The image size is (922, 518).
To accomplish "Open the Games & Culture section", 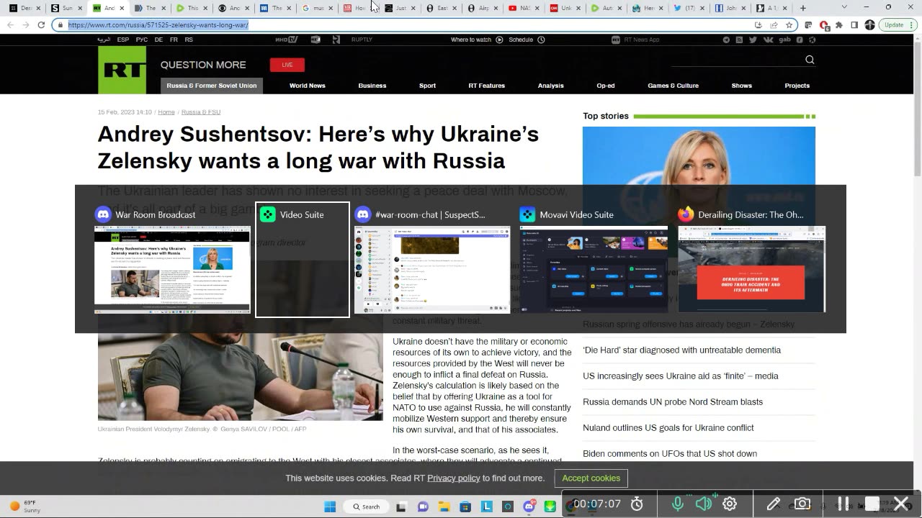I will click(673, 86).
